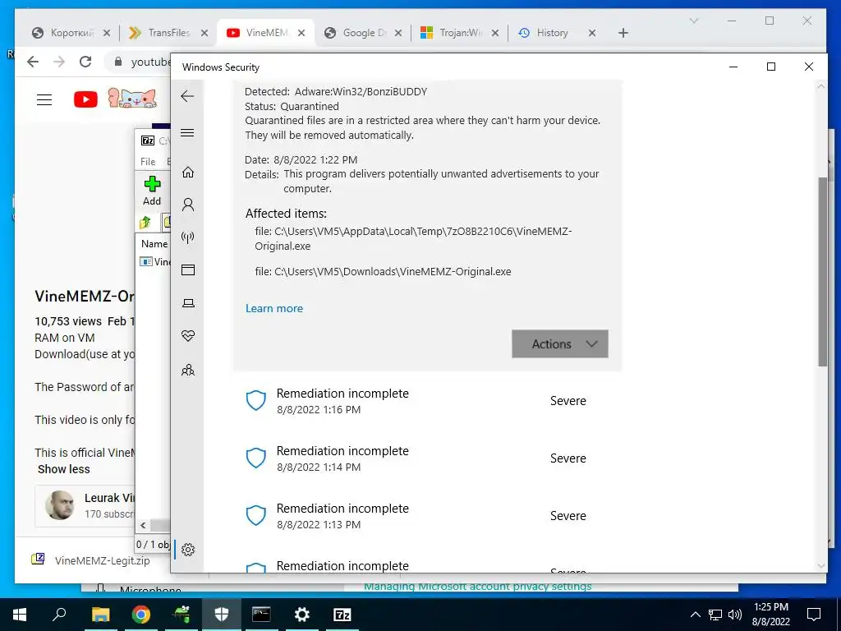Screen dimensions: 841x631
Task: Go back in Windows Security
Action: pyautogui.click(x=187, y=97)
